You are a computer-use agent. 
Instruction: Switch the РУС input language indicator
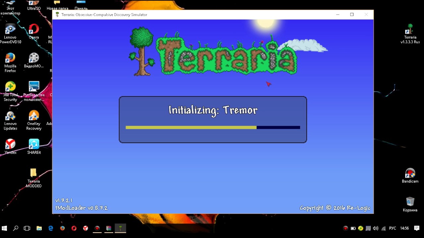click(x=393, y=228)
